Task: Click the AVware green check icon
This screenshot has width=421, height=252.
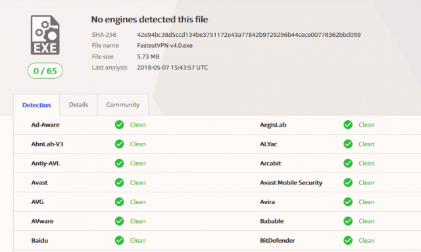Action: tap(119, 221)
